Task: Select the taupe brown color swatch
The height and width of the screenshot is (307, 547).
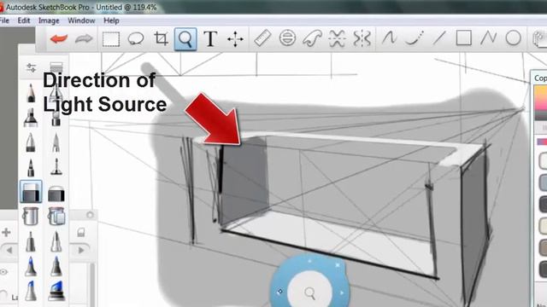Action: click(x=544, y=247)
